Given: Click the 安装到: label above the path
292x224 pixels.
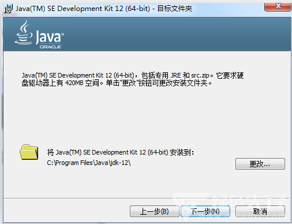Looking at the screenshot, I should [x=182, y=152].
